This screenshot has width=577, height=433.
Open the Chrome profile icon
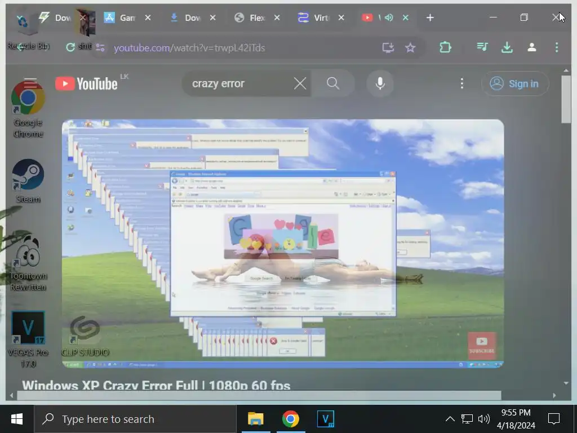532,47
